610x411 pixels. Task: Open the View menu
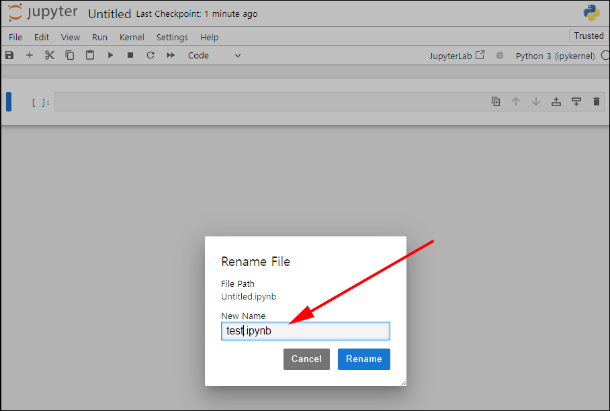click(71, 38)
